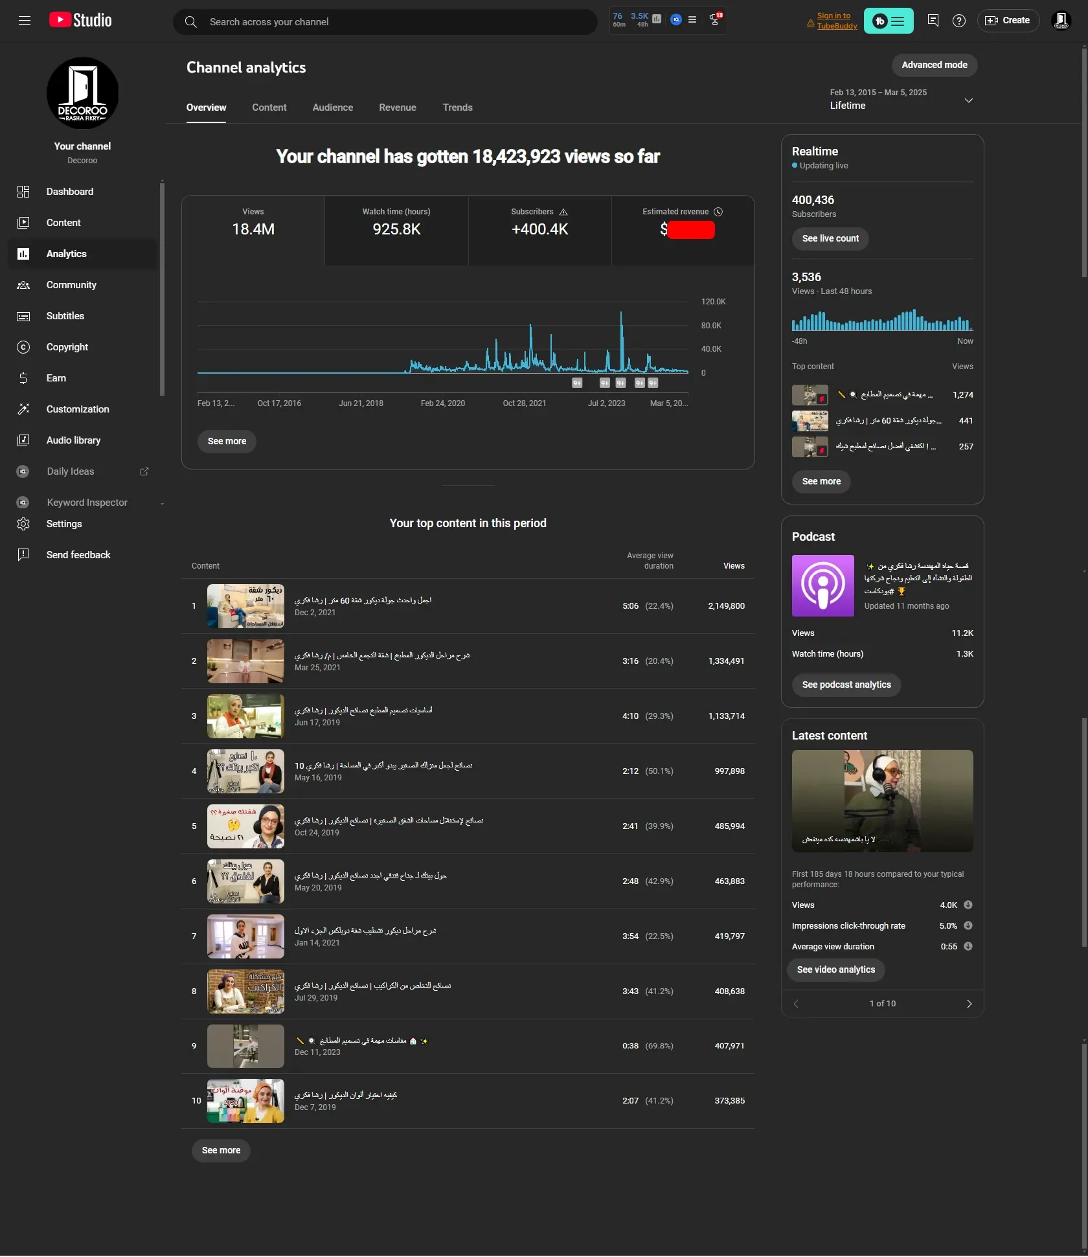Select the Subscribers metric card
1088x1257 pixels.
(540, 231)
